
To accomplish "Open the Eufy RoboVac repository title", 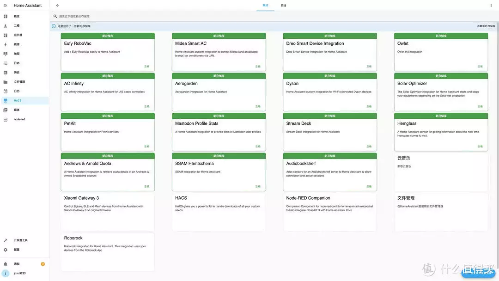I will (x=78, y=43).
